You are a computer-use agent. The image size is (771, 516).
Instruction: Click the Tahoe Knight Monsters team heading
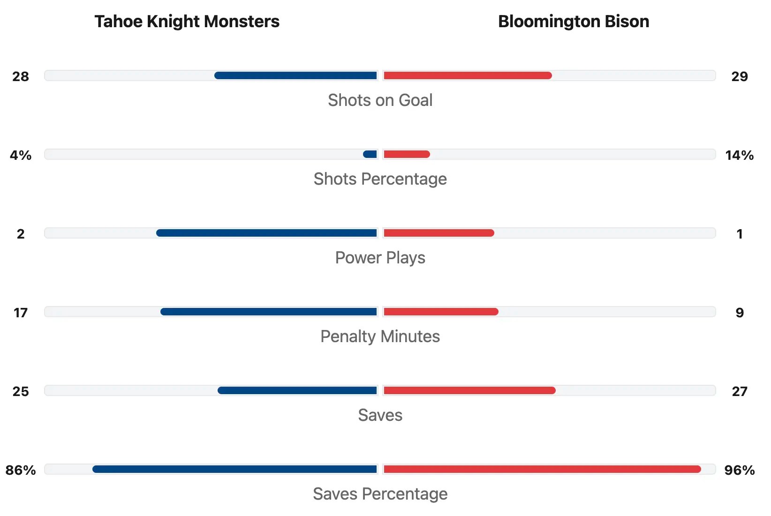[187, 22]
